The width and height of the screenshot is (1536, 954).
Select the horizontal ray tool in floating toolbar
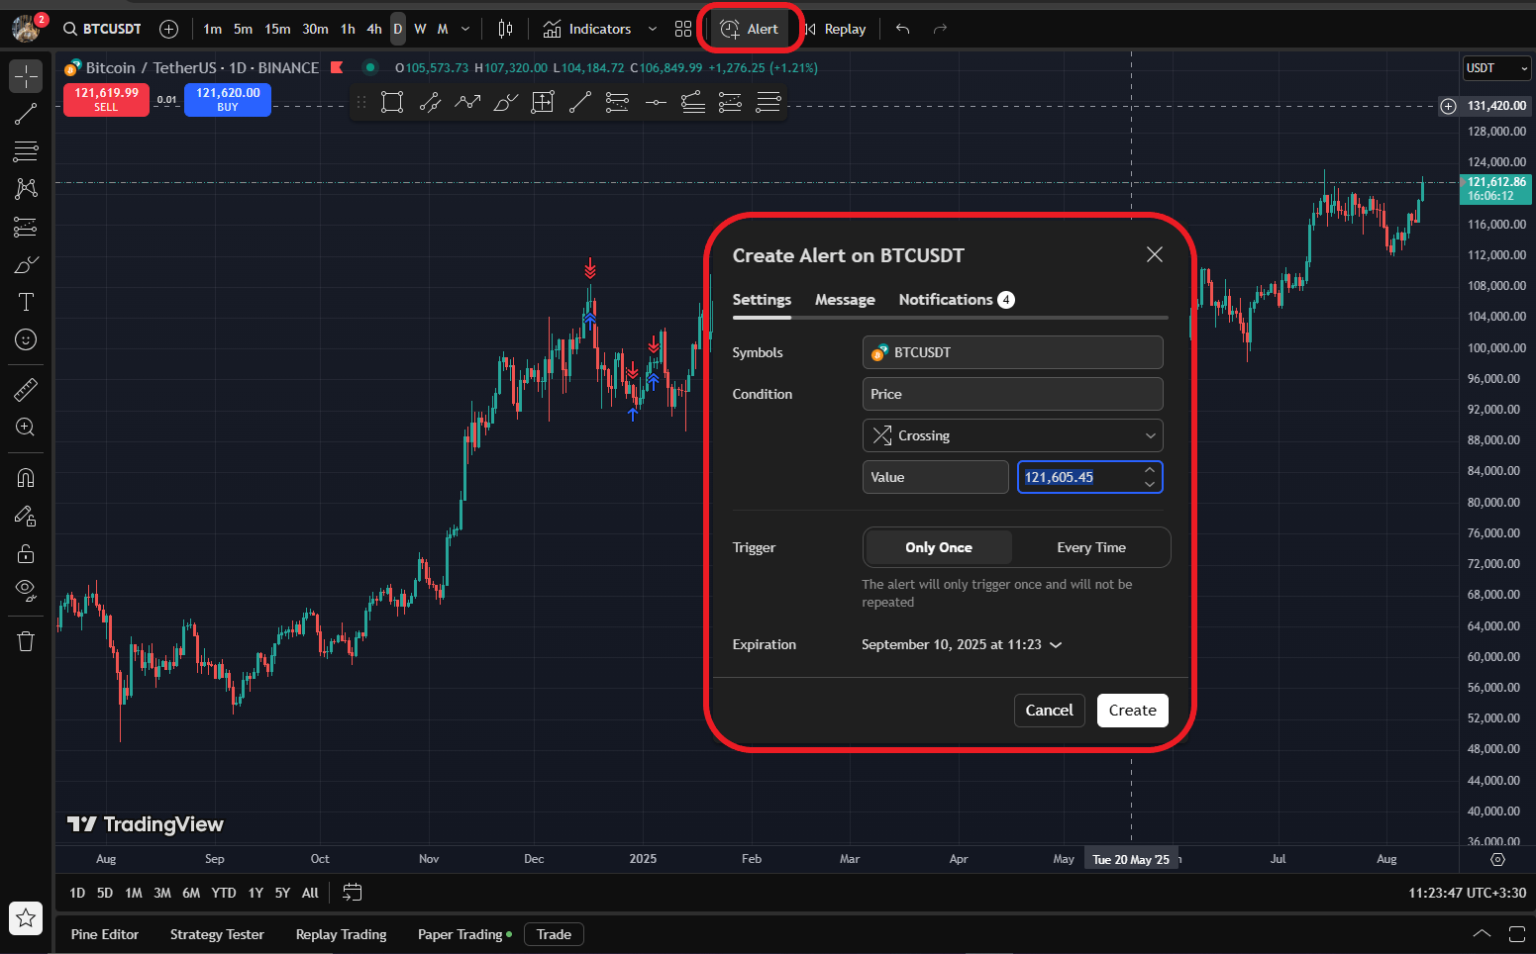click(x=656, y=102)
